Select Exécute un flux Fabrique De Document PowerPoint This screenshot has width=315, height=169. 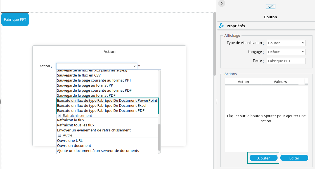107,100
